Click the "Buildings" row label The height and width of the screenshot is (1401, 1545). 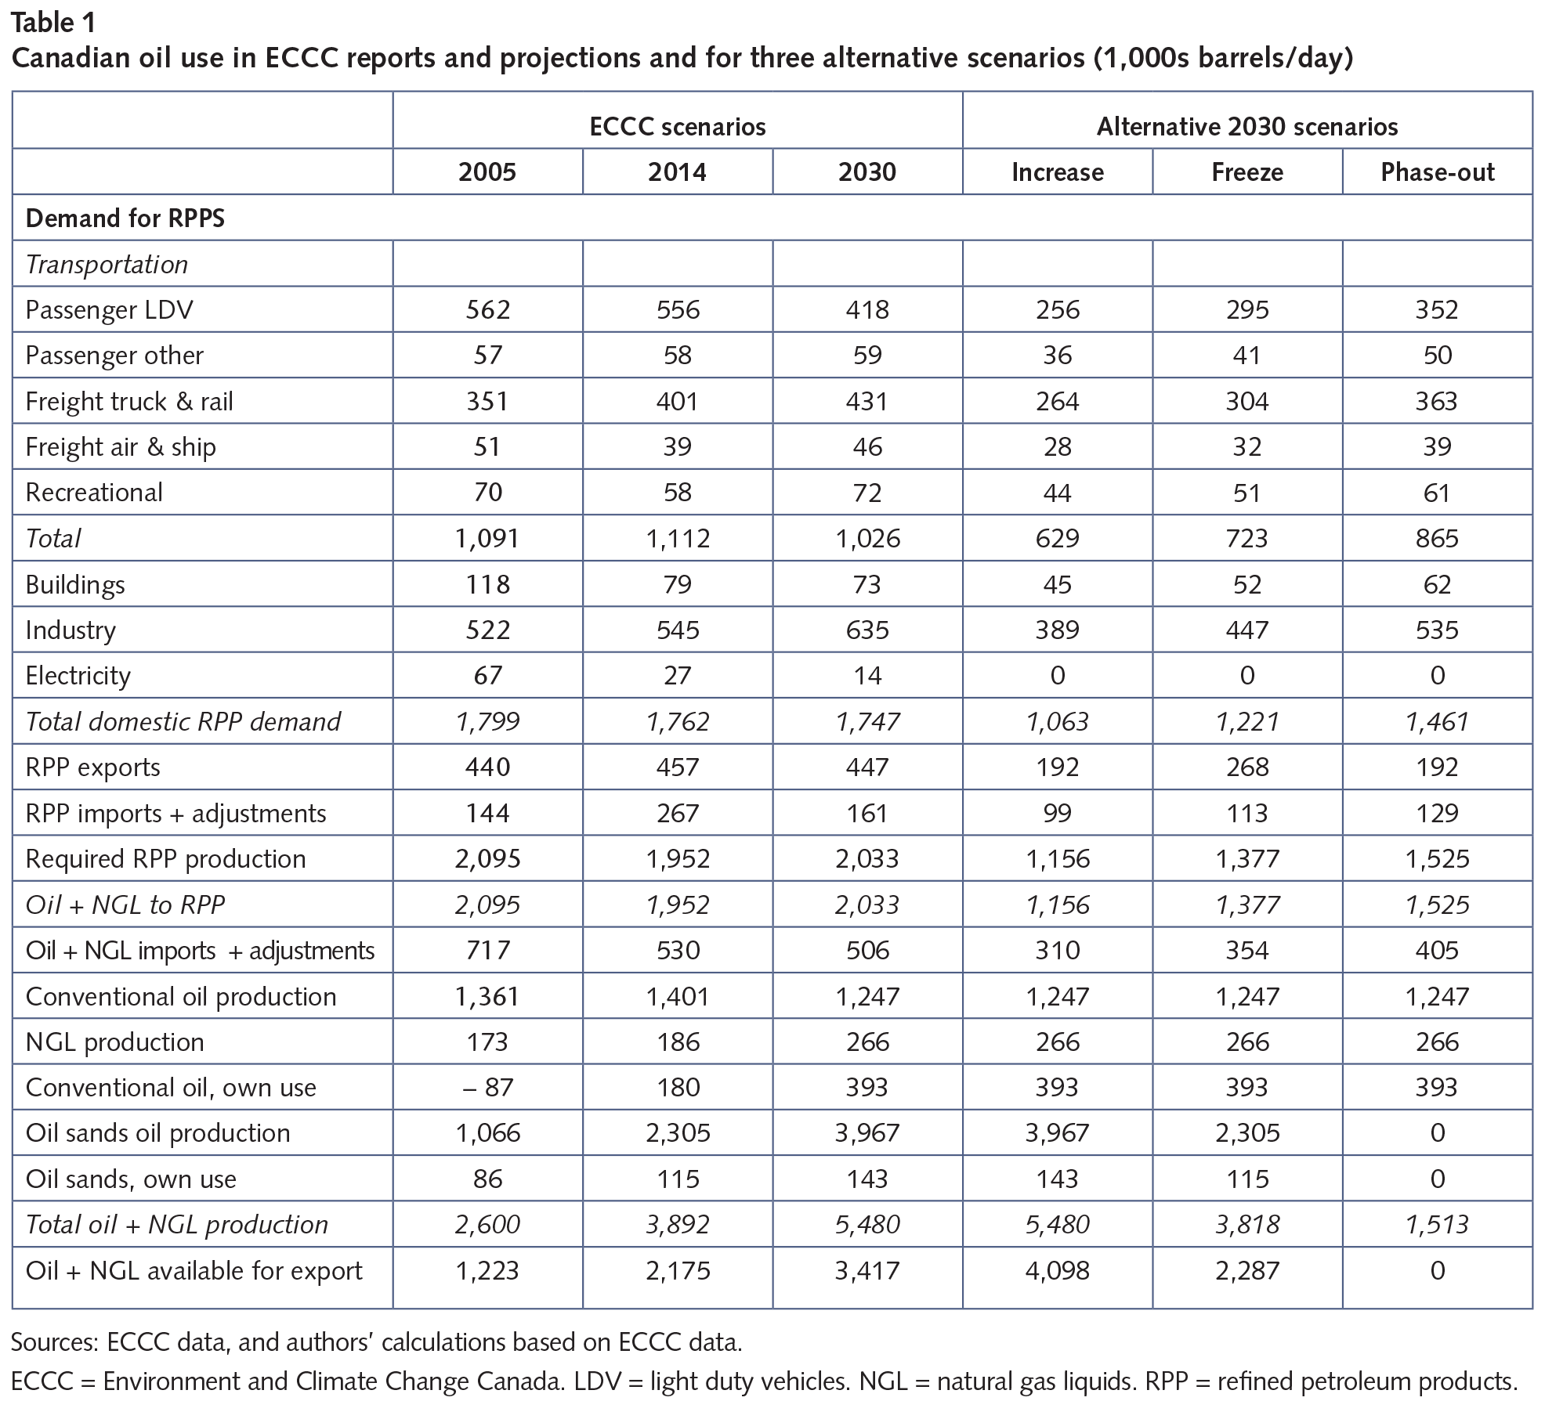pyautogui.click(x=75, y=584)
